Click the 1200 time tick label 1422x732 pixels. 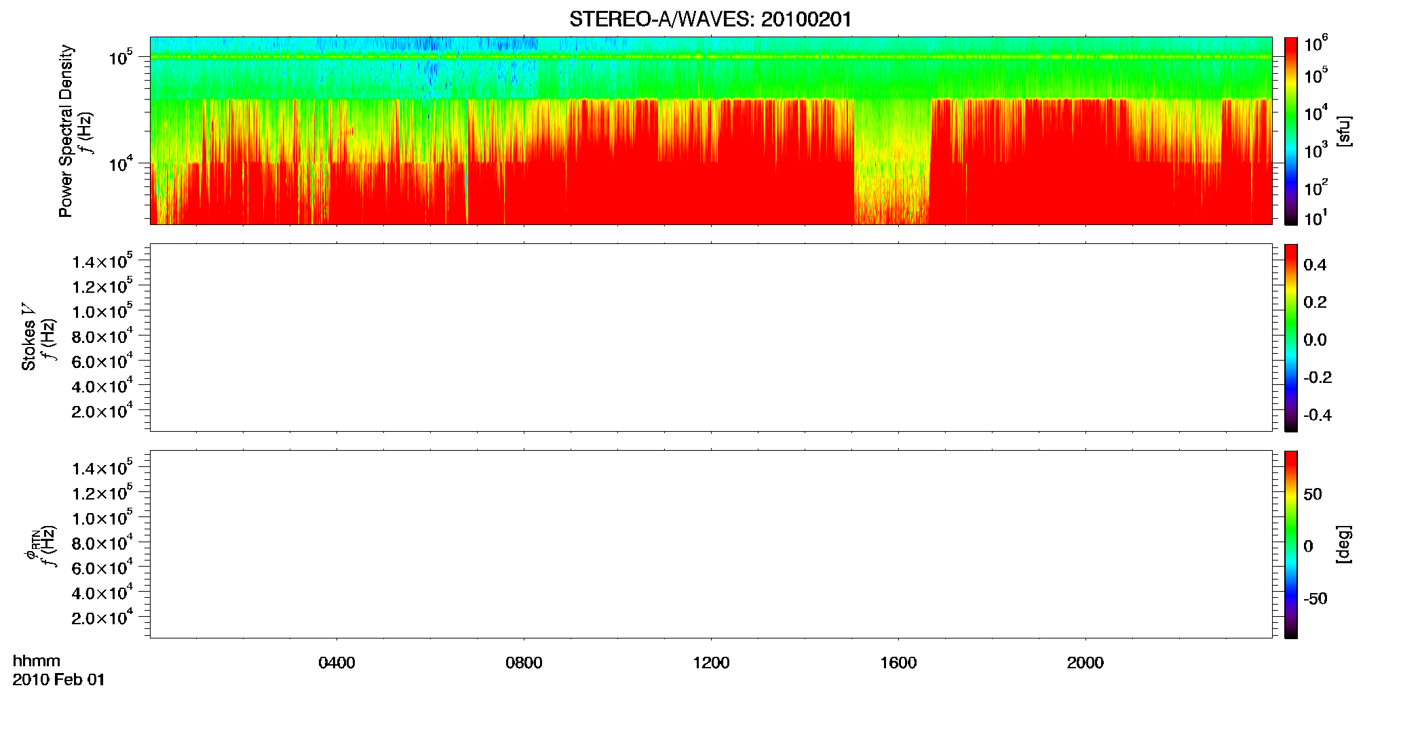coord(711,662)
